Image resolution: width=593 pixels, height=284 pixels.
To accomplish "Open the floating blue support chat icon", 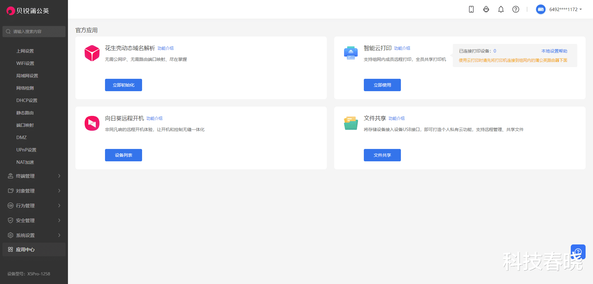I will (578, 252).
